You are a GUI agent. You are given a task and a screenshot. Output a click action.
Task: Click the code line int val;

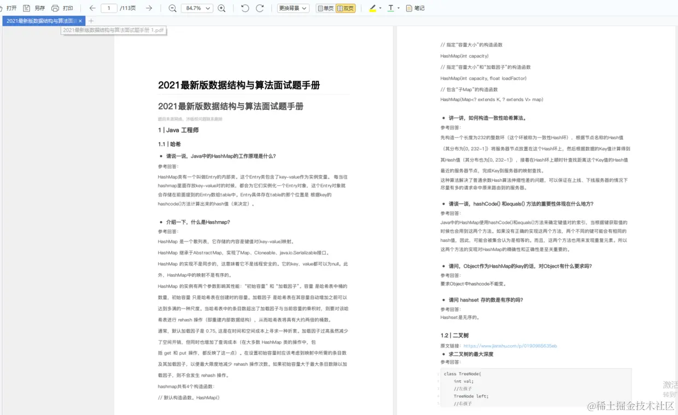[x=464, y=382]
